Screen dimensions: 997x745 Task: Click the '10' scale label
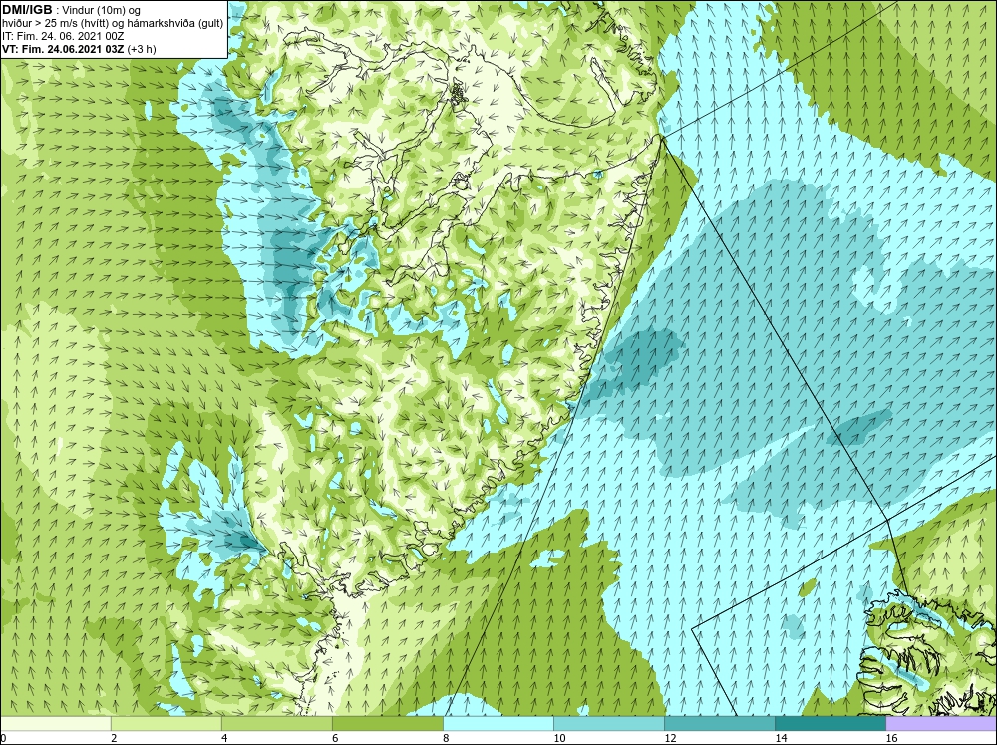tap(559, 738)
